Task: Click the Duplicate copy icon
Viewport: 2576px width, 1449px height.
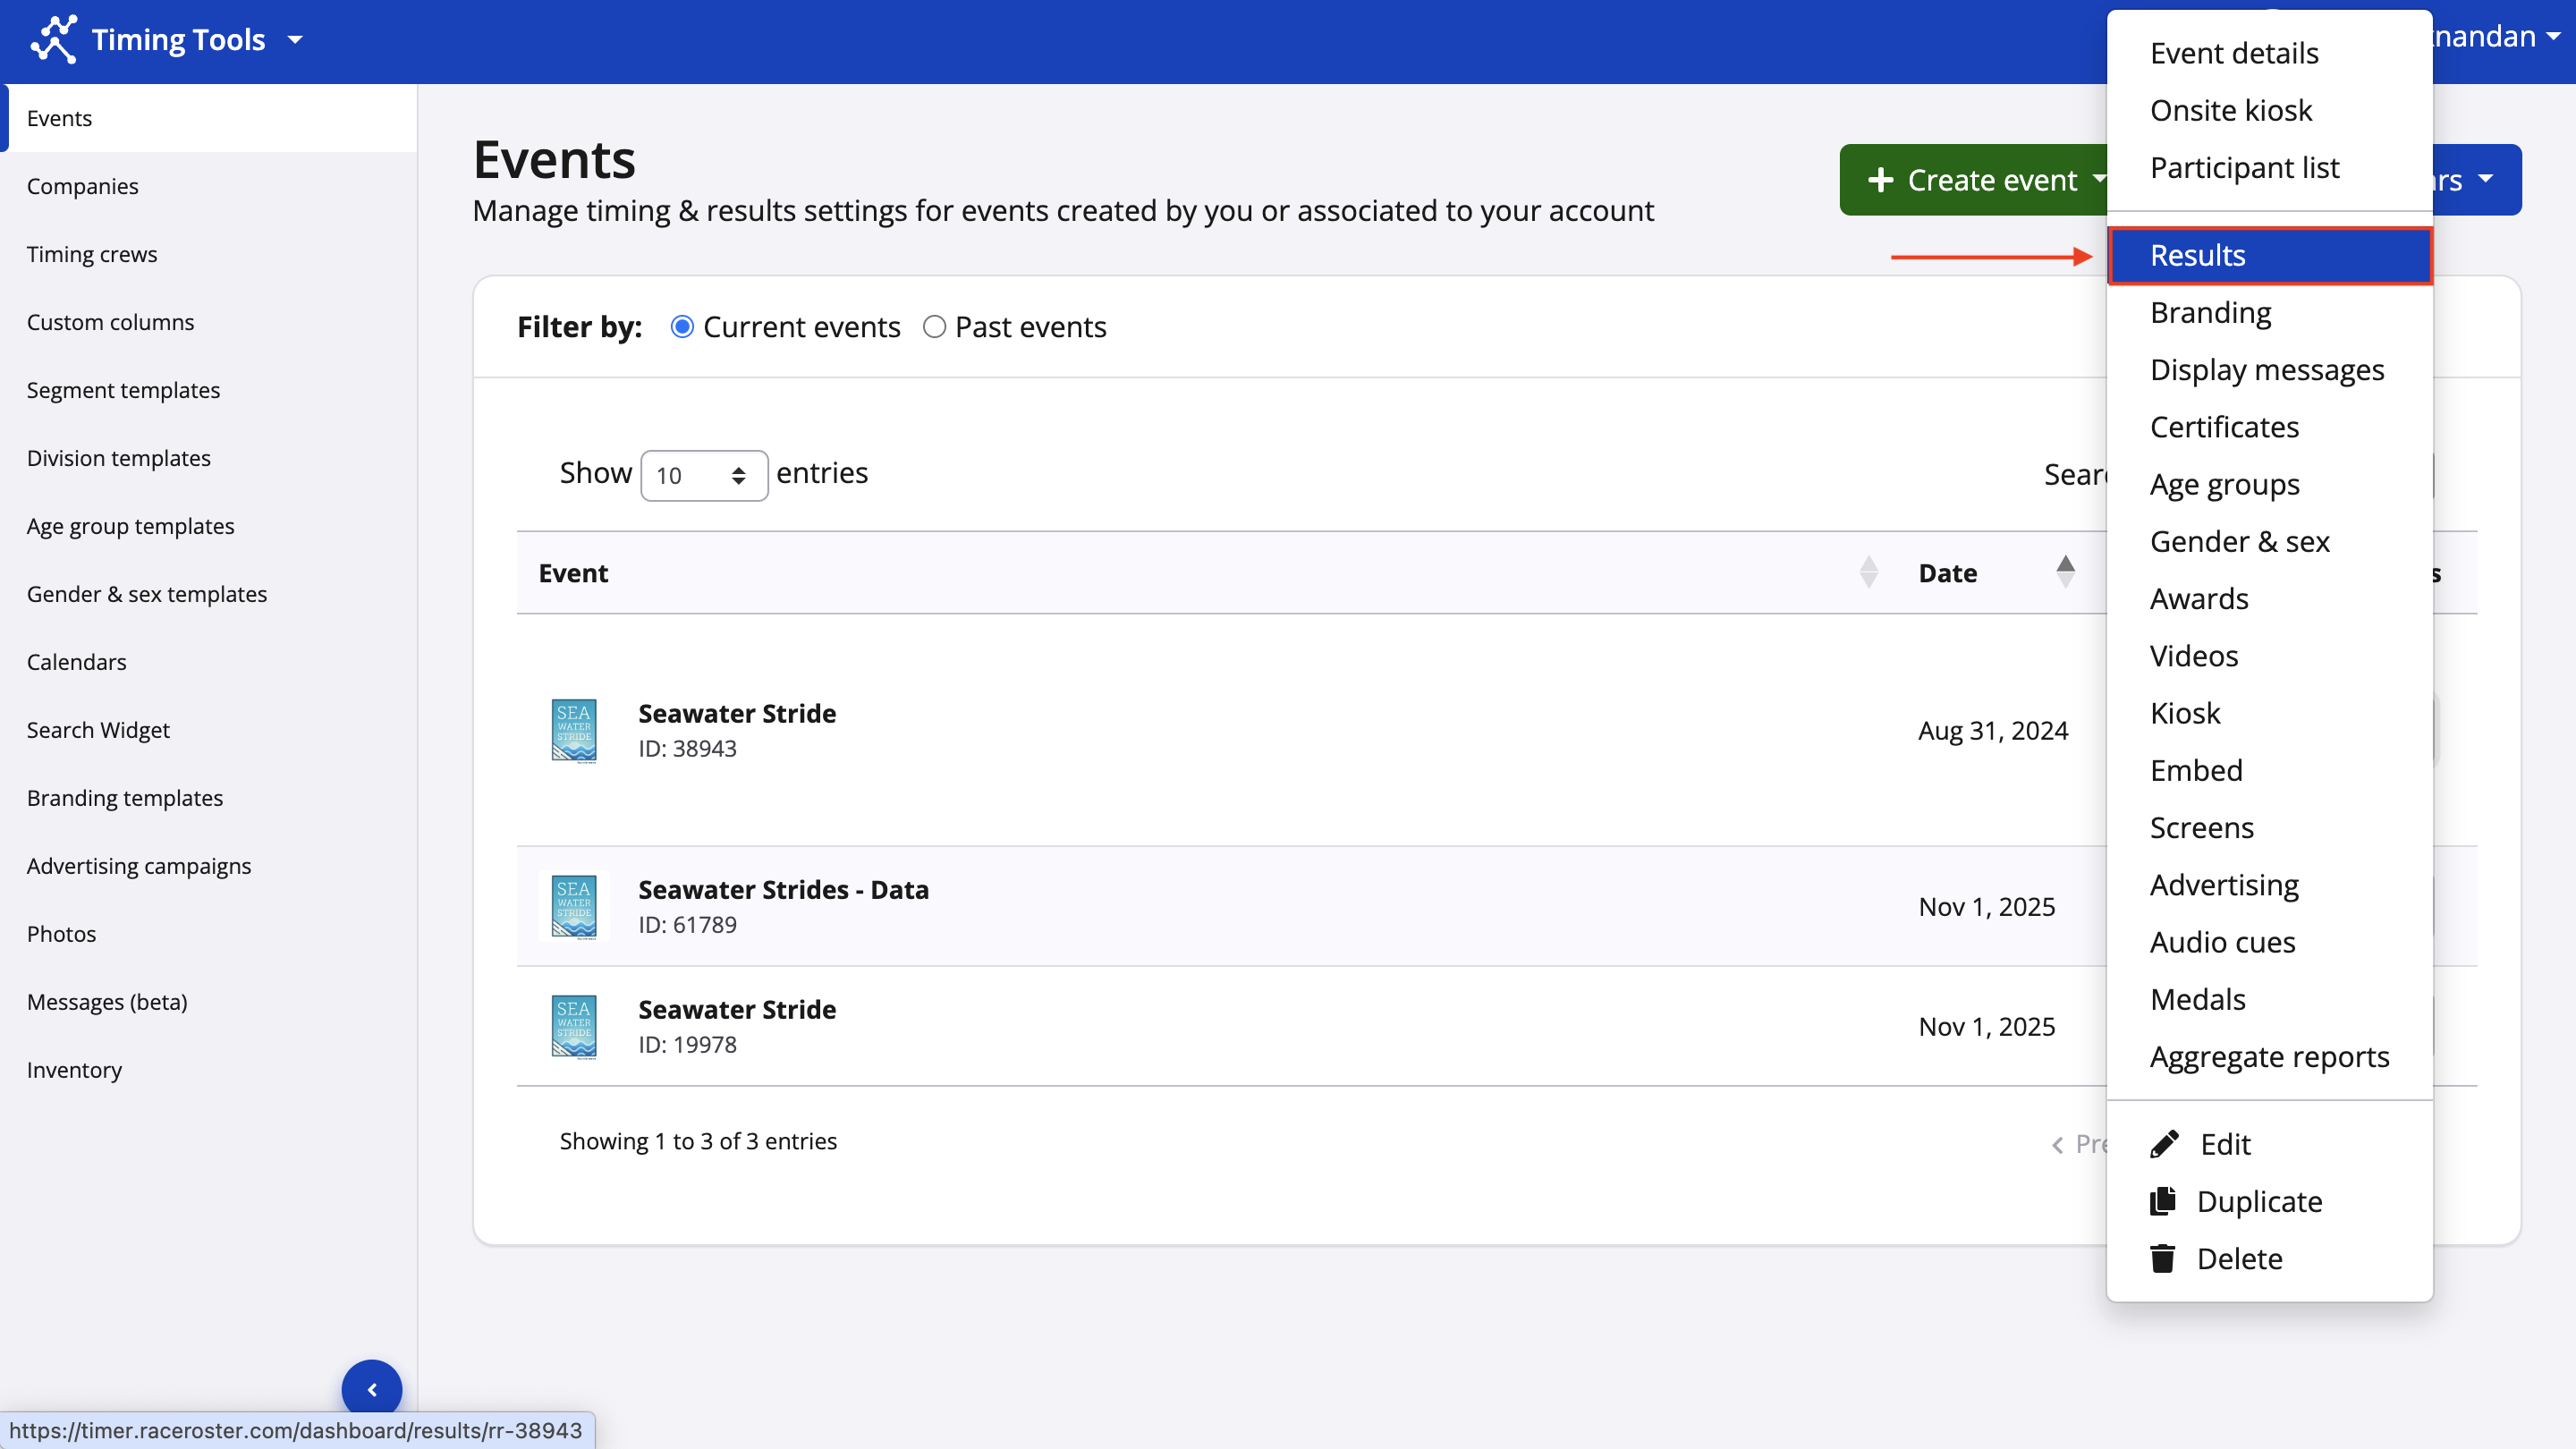Action: coord(2162,1201)
